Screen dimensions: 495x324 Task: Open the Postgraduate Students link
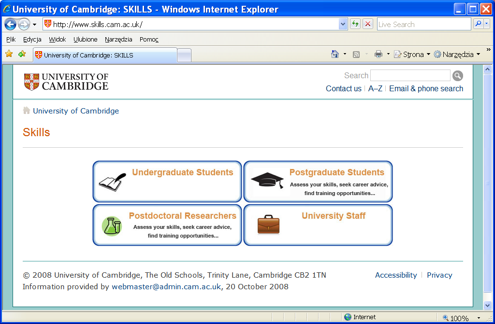click(x=337, y=172)
